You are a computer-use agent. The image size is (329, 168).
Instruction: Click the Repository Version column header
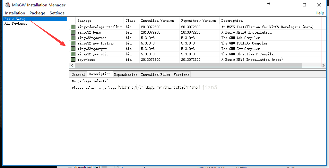[x=199, y=20]
